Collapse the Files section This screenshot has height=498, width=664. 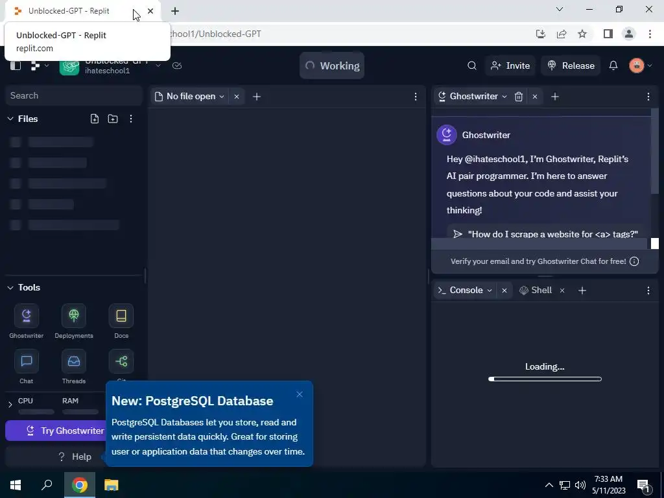(x=10, y=119)
